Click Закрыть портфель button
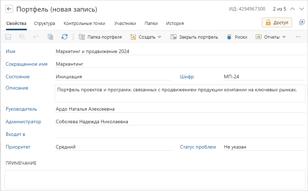 [194, 37]
